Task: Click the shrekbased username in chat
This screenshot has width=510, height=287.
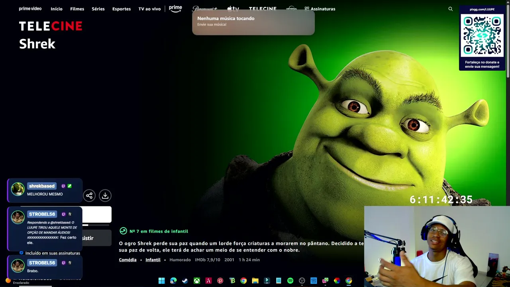Action: click(x=42, y=186)
